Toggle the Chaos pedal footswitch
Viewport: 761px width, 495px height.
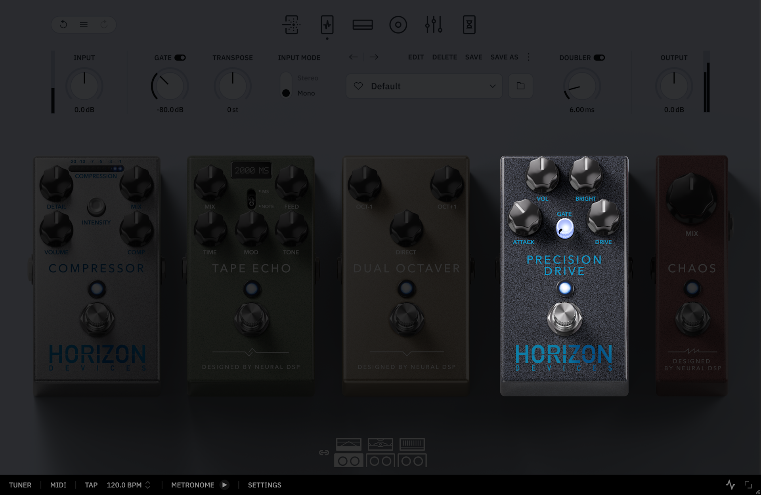[692, 319]
